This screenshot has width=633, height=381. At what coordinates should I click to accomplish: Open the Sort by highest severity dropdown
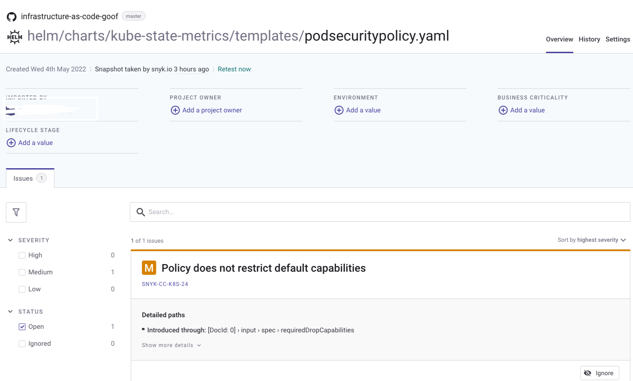tap(592, 240)
